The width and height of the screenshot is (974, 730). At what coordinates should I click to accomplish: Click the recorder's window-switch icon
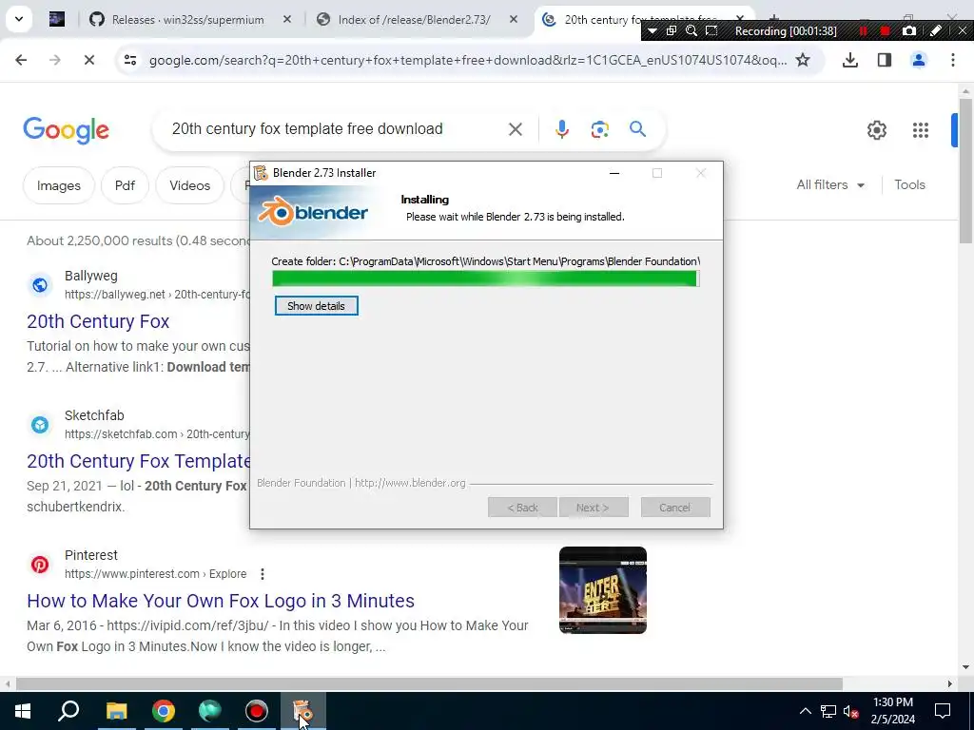click(672, 31)
